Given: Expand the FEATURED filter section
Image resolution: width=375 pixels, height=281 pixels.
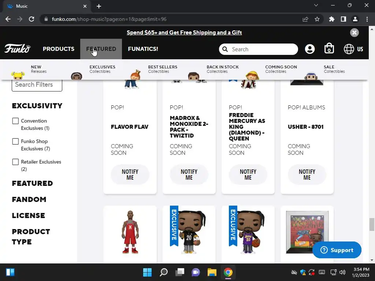Looking at the screenshot, I should tap(32, 183).
